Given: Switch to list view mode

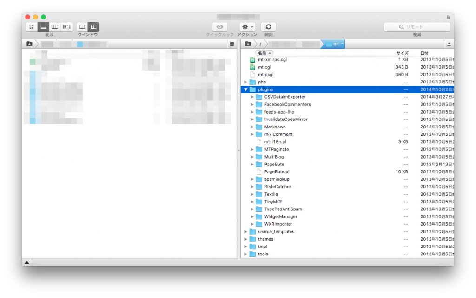Looking at the screenshot, I should [x=43, y=27].
